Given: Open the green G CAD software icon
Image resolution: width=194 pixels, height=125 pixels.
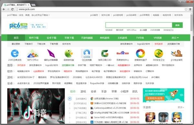Looking at the screenshot, I should (105, 53).
